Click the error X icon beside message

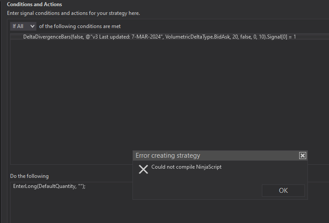(x=143, y=170)
